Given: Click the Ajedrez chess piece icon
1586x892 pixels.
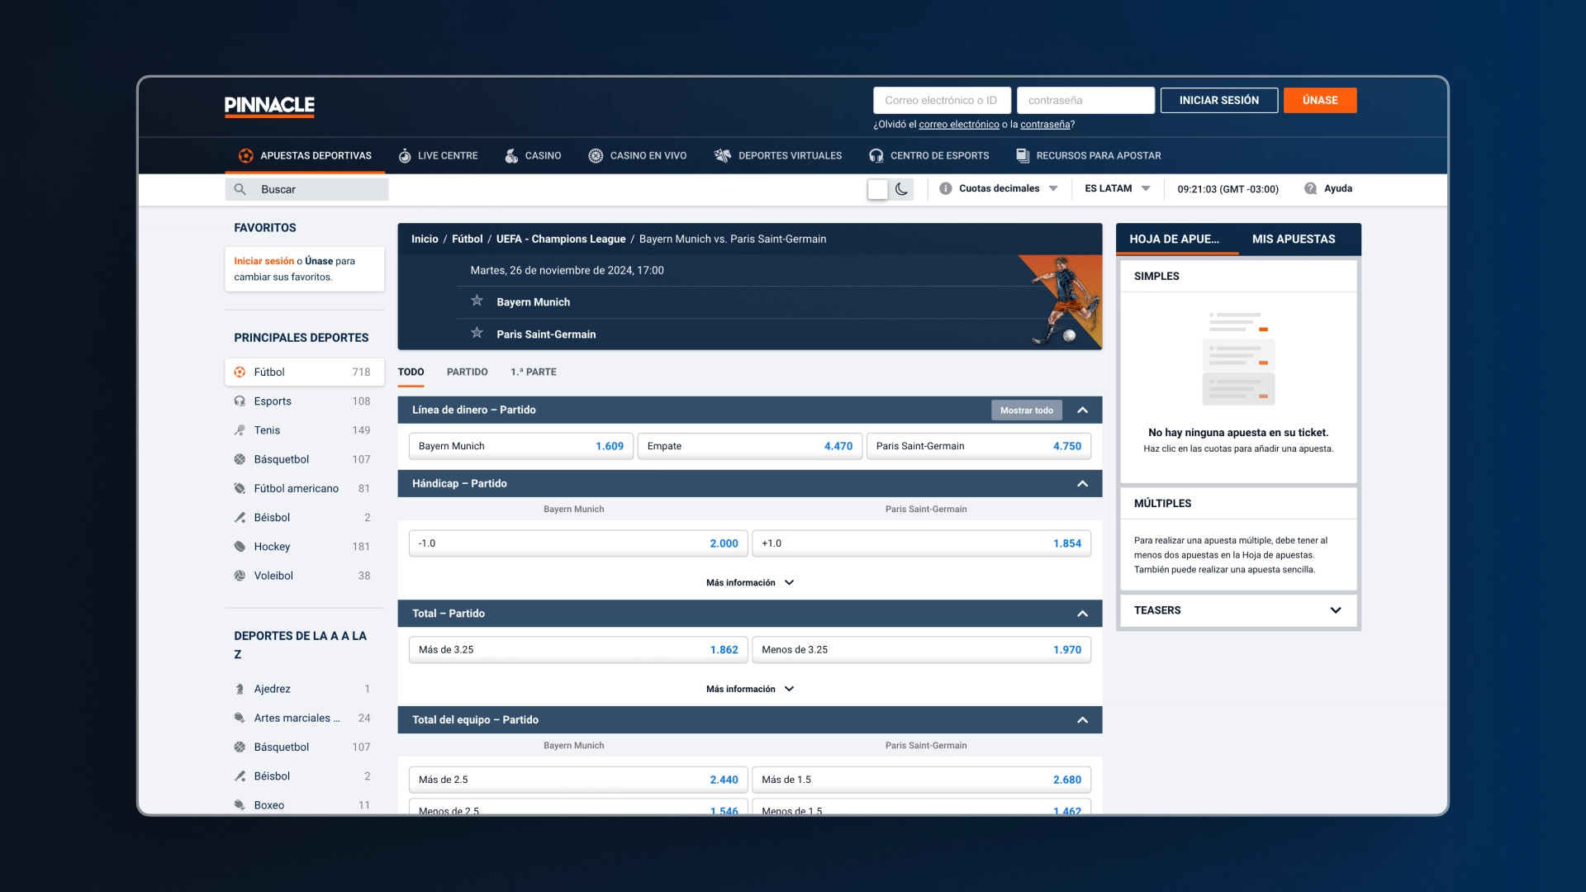Looking at the screenshot, I should click(240, 689).
